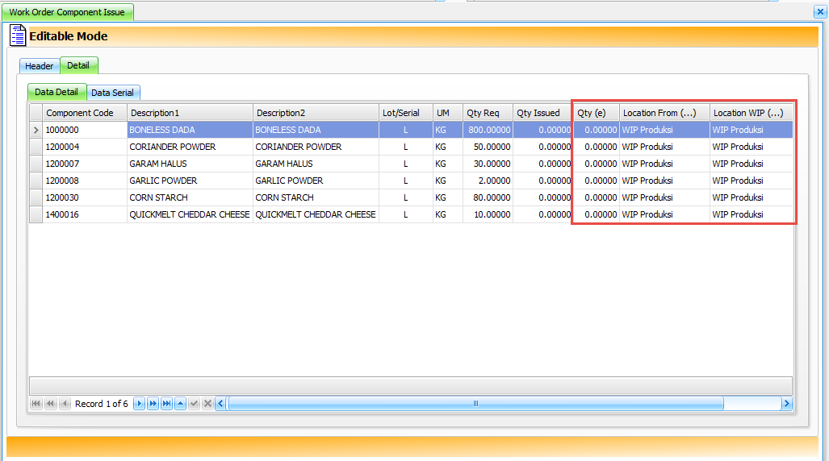Select the Work Order Component Issue tab
Image resolution: width=829 pixels, height=461 pixels.
click(67, 12)
